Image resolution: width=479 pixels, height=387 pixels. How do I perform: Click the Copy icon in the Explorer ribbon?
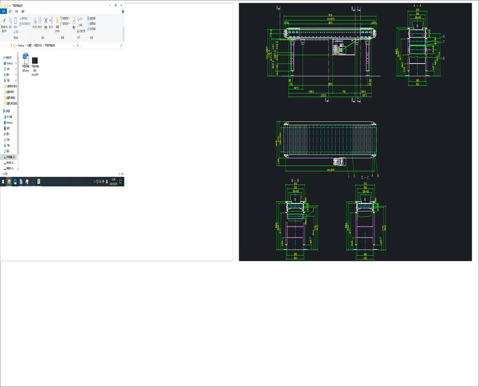[10, 20]
